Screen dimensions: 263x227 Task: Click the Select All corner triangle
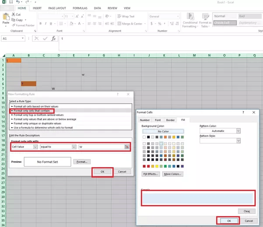point(4,56)
